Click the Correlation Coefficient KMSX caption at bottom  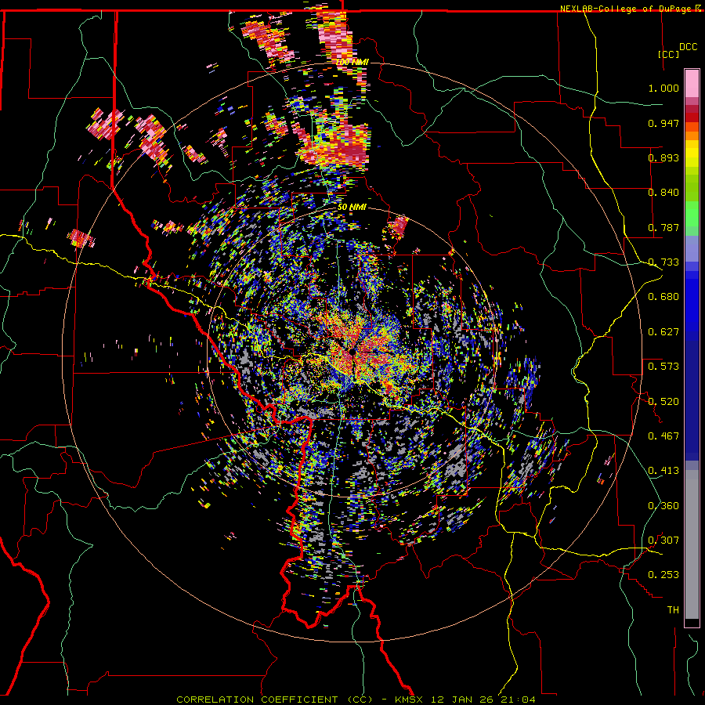pyautogui.click(x=356, y=700)
